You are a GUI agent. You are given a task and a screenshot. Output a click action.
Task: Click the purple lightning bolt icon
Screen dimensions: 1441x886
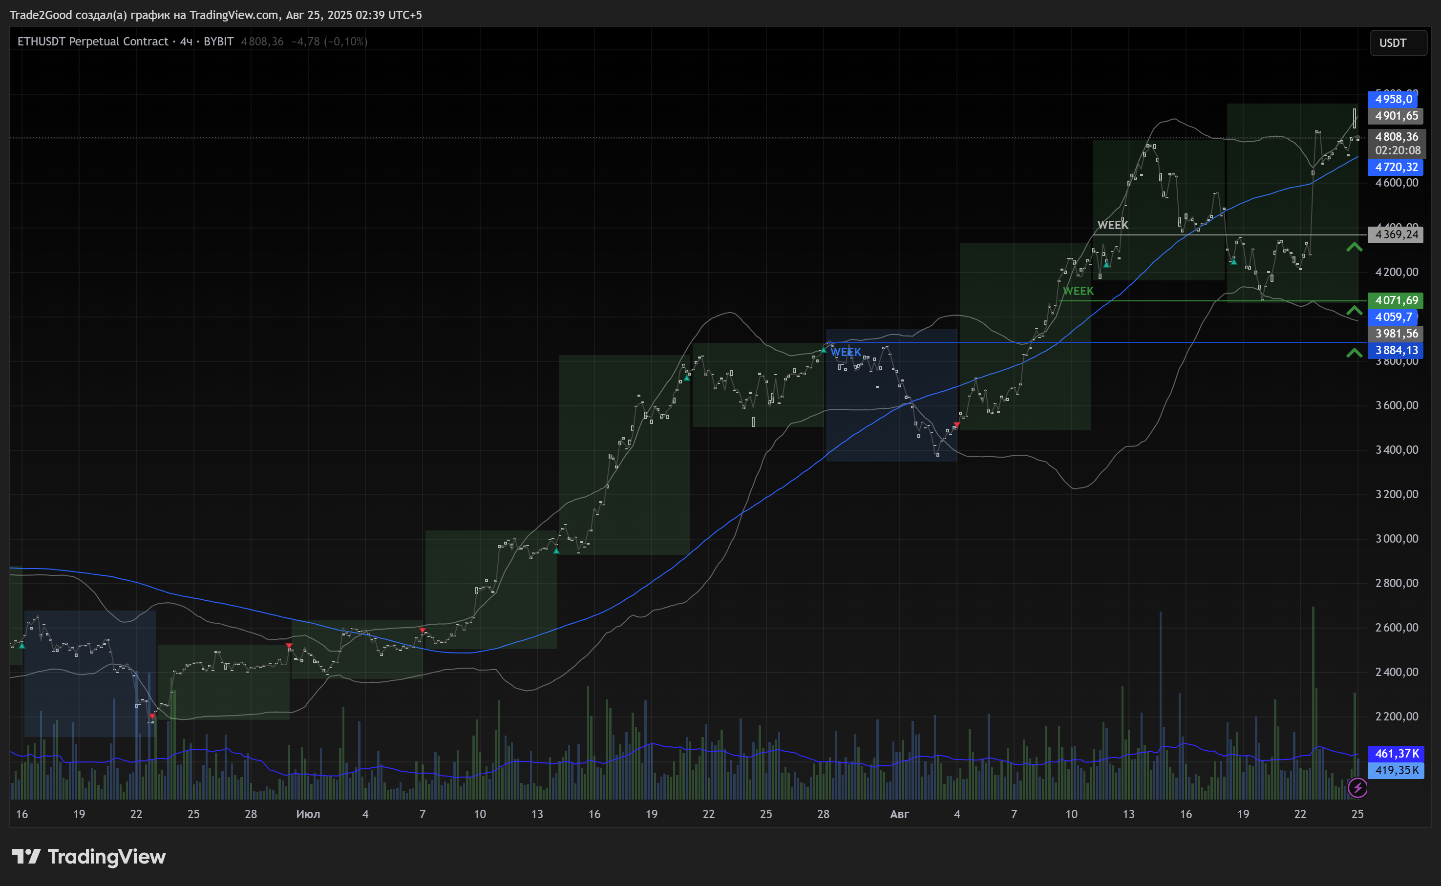pyautogui.click(x=1357, y=788)
